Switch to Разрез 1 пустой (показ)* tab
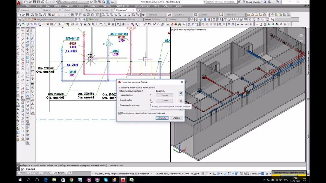This screenshot has width=326, height=183. [98, 10]
